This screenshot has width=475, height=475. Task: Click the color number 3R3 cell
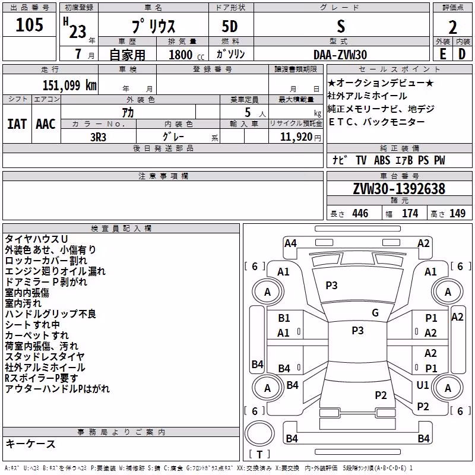pyautogui.click(x=99, y=137)
